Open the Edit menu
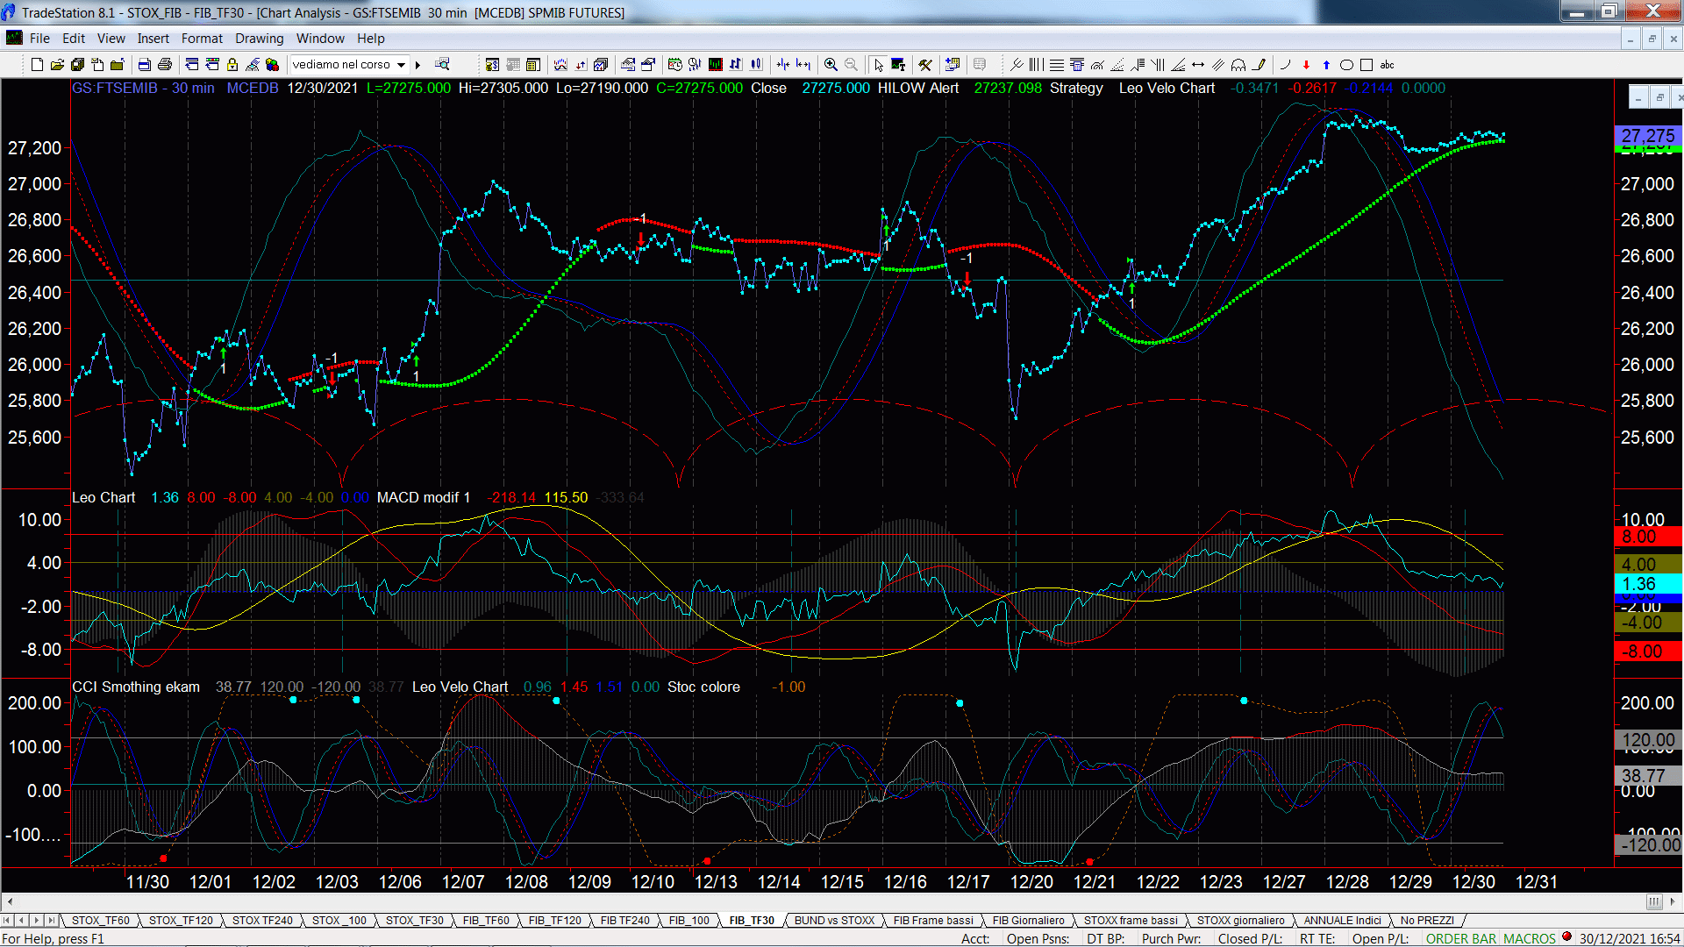The width and height of the screenshot is (1684, 947). pos(74,39)
